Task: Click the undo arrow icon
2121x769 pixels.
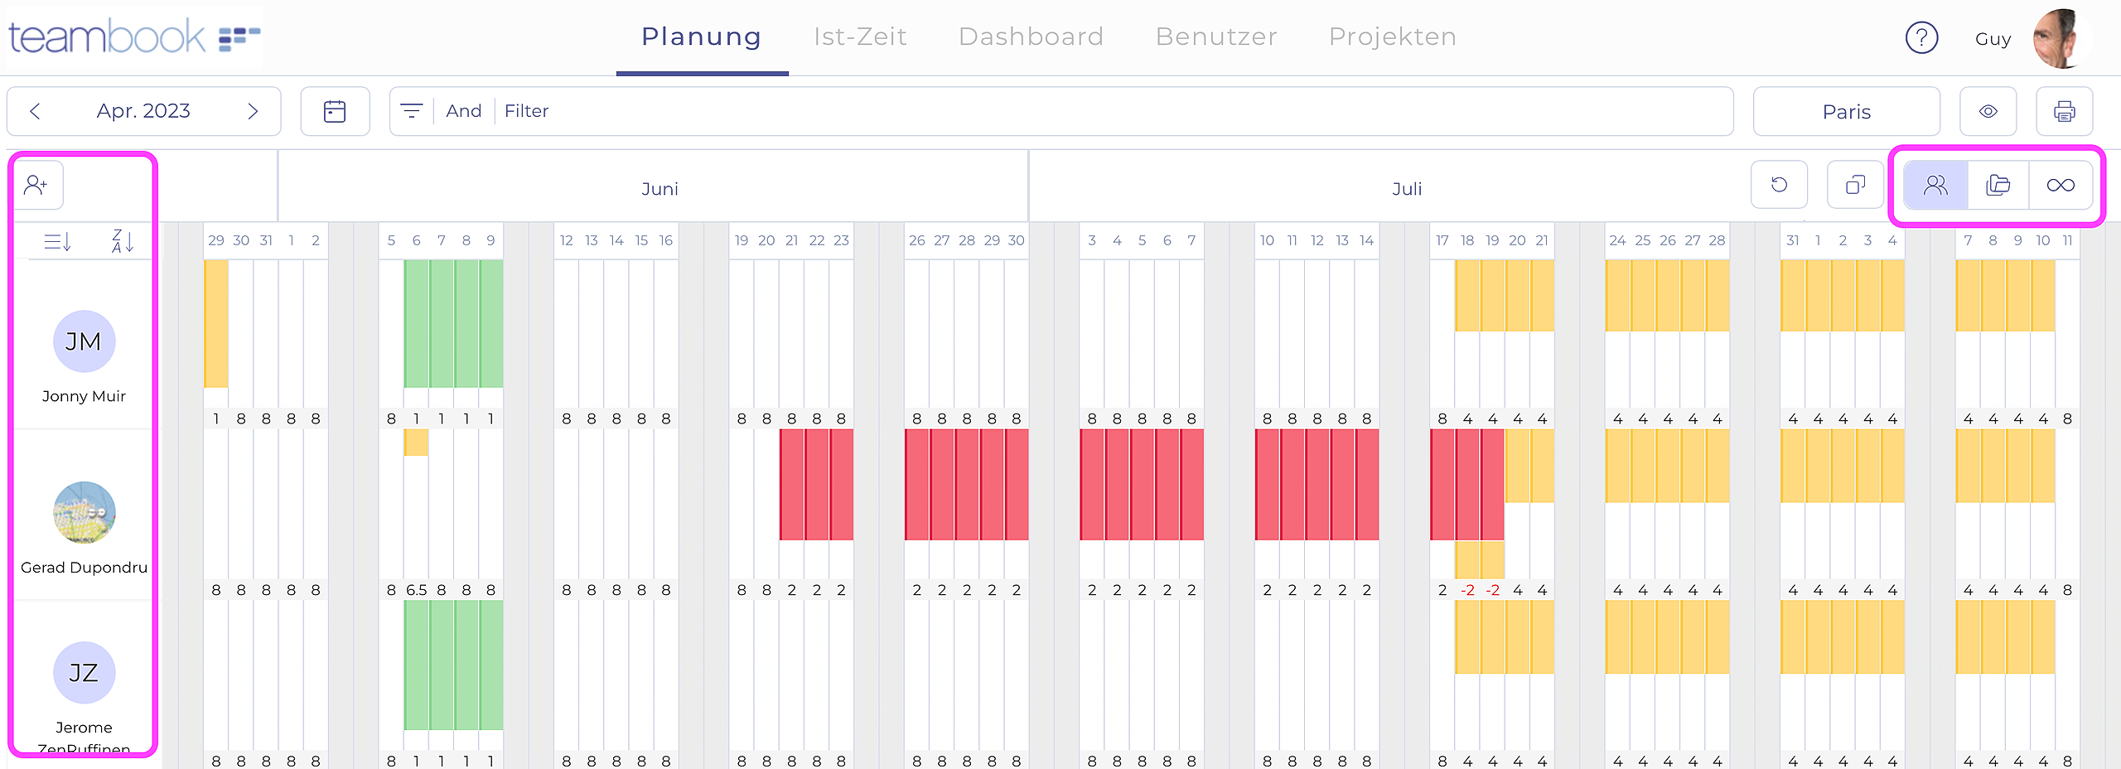Action: tap(1779, 185)
